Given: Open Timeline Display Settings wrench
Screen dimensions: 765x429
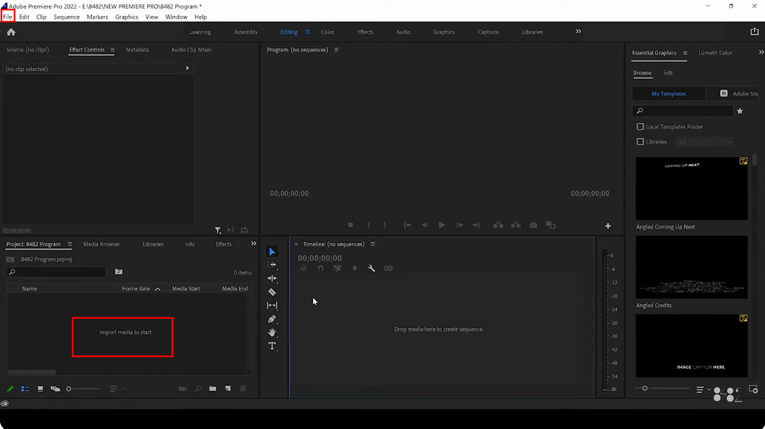Looking at the screenshot, I should click(x=371, y=268).
